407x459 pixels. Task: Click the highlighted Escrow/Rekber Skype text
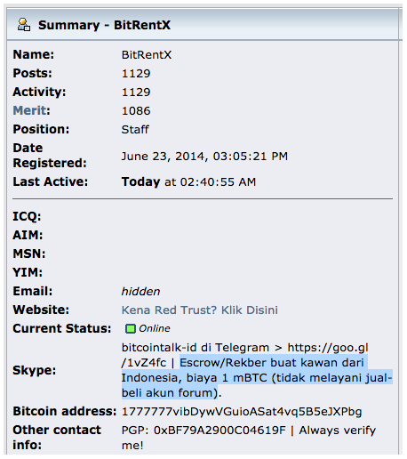[257, 377]
